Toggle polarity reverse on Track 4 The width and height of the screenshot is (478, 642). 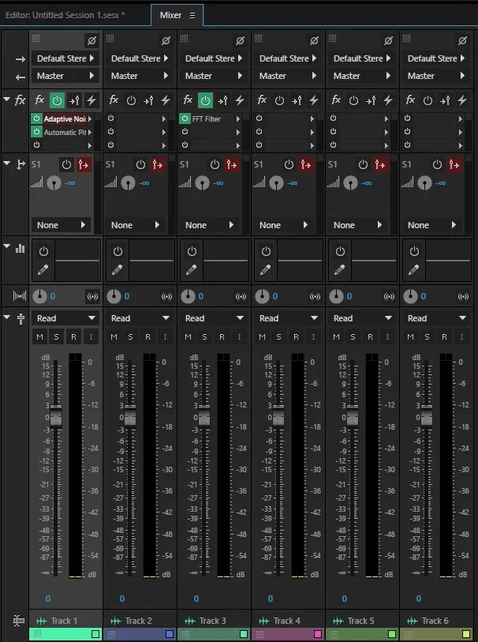tap(314, 40)
